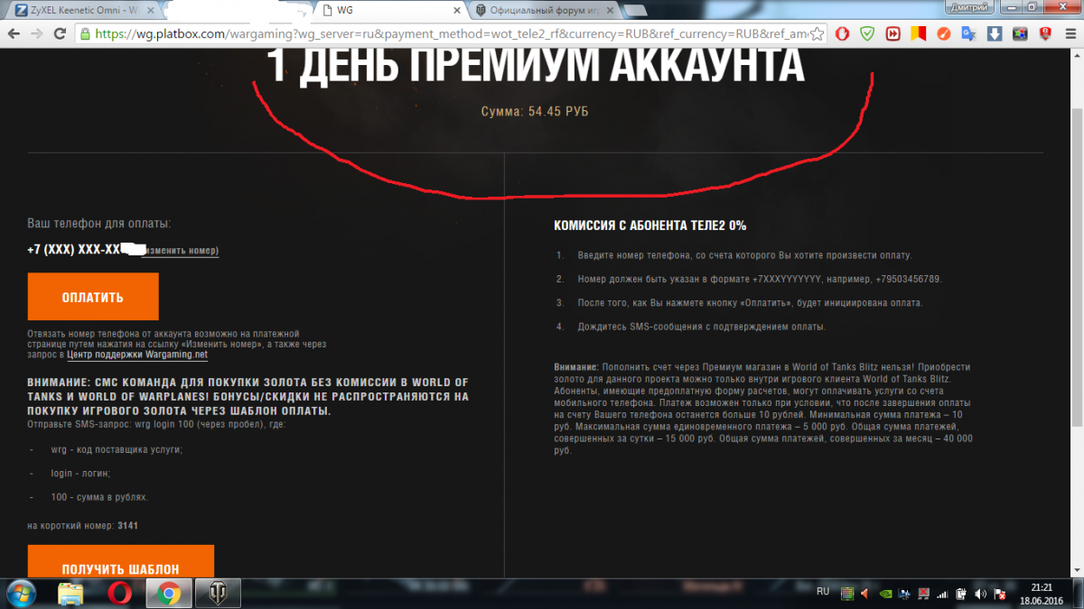Screen dimensions: 1084x609
Task: Click the 'Ваш телефон для оплаты' label
Action: [99, 223]
